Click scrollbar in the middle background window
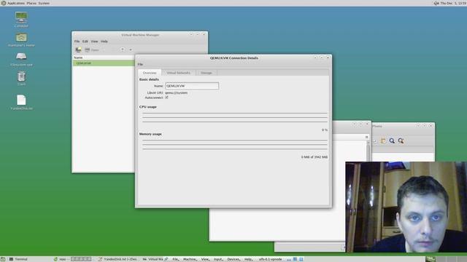The image size is (467, 262). pos(368,151)
